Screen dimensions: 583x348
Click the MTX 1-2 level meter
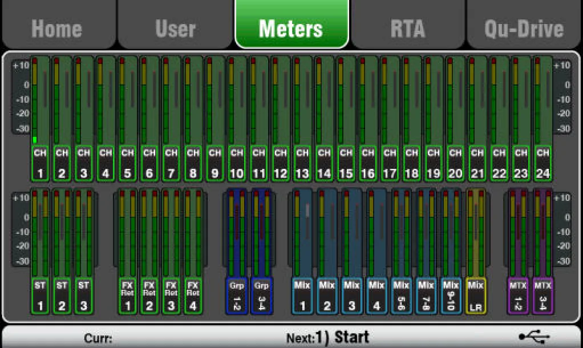coord(518,233)
